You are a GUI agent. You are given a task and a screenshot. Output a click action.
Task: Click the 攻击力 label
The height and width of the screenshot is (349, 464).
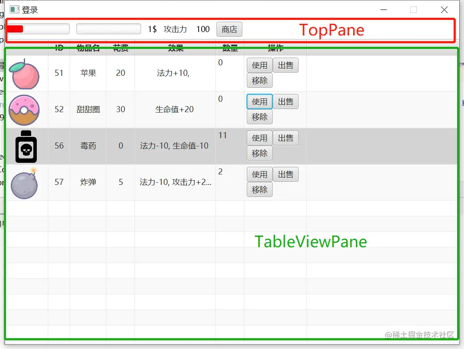[x=175, y=29]
